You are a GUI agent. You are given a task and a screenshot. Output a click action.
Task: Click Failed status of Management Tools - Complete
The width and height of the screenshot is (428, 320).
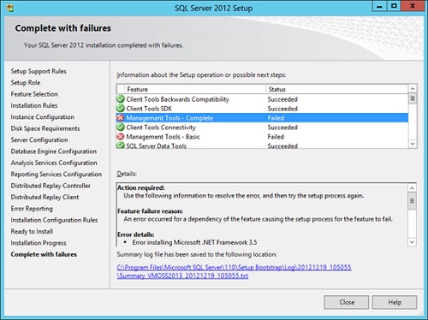[x=276, y=118]
